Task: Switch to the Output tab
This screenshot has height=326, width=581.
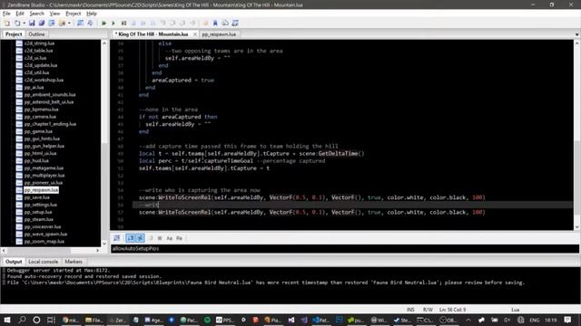Action: 14,262
